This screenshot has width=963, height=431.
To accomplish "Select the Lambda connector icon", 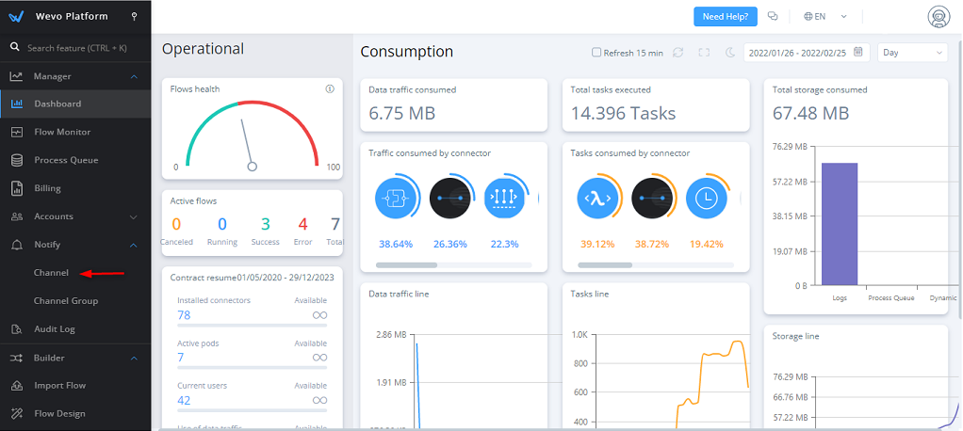I will [596, 197].
